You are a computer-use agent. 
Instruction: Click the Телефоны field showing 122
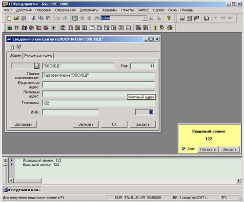click(x=99, y=103)
